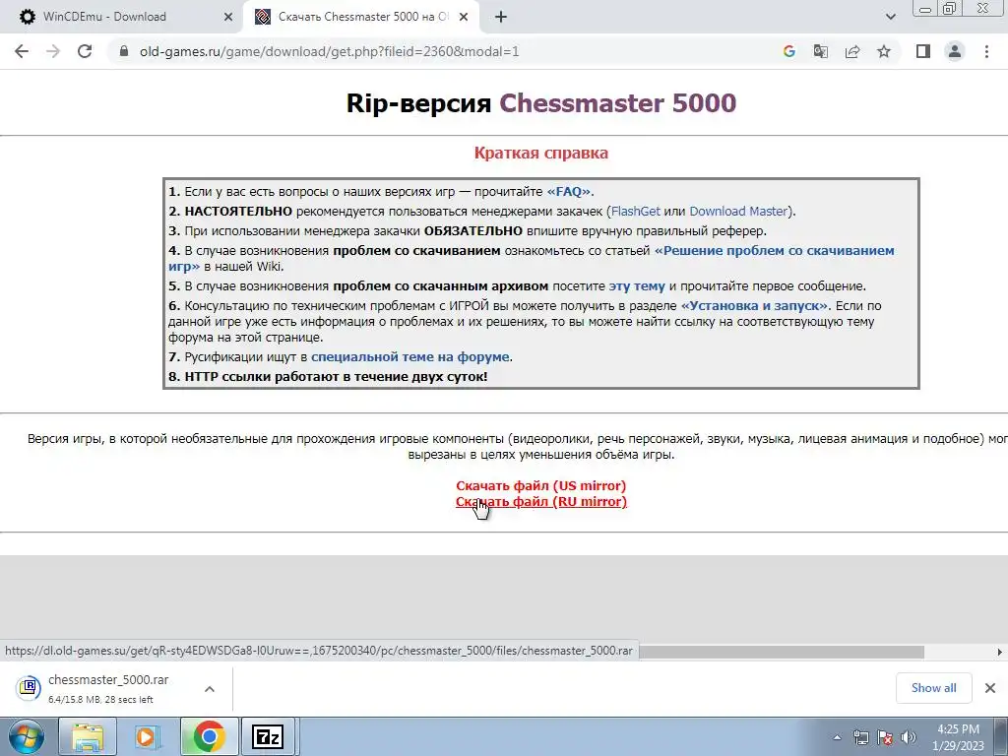This screenshot has height=756, width=1008.
Task: Go back with the browser back arrow
Action: click(x=22, y=51)
